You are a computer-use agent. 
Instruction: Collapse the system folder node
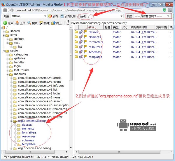3,51
